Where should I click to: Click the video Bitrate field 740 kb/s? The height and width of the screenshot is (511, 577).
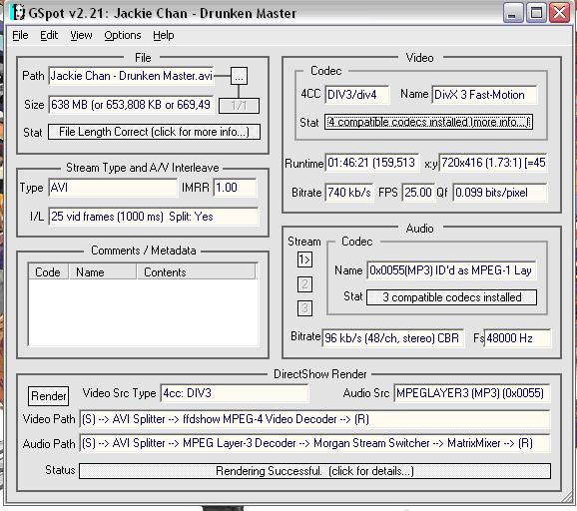(x=349, y=193)
